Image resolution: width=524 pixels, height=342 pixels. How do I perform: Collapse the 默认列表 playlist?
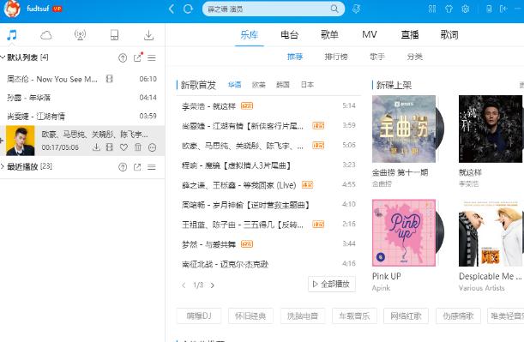point(3,57)
